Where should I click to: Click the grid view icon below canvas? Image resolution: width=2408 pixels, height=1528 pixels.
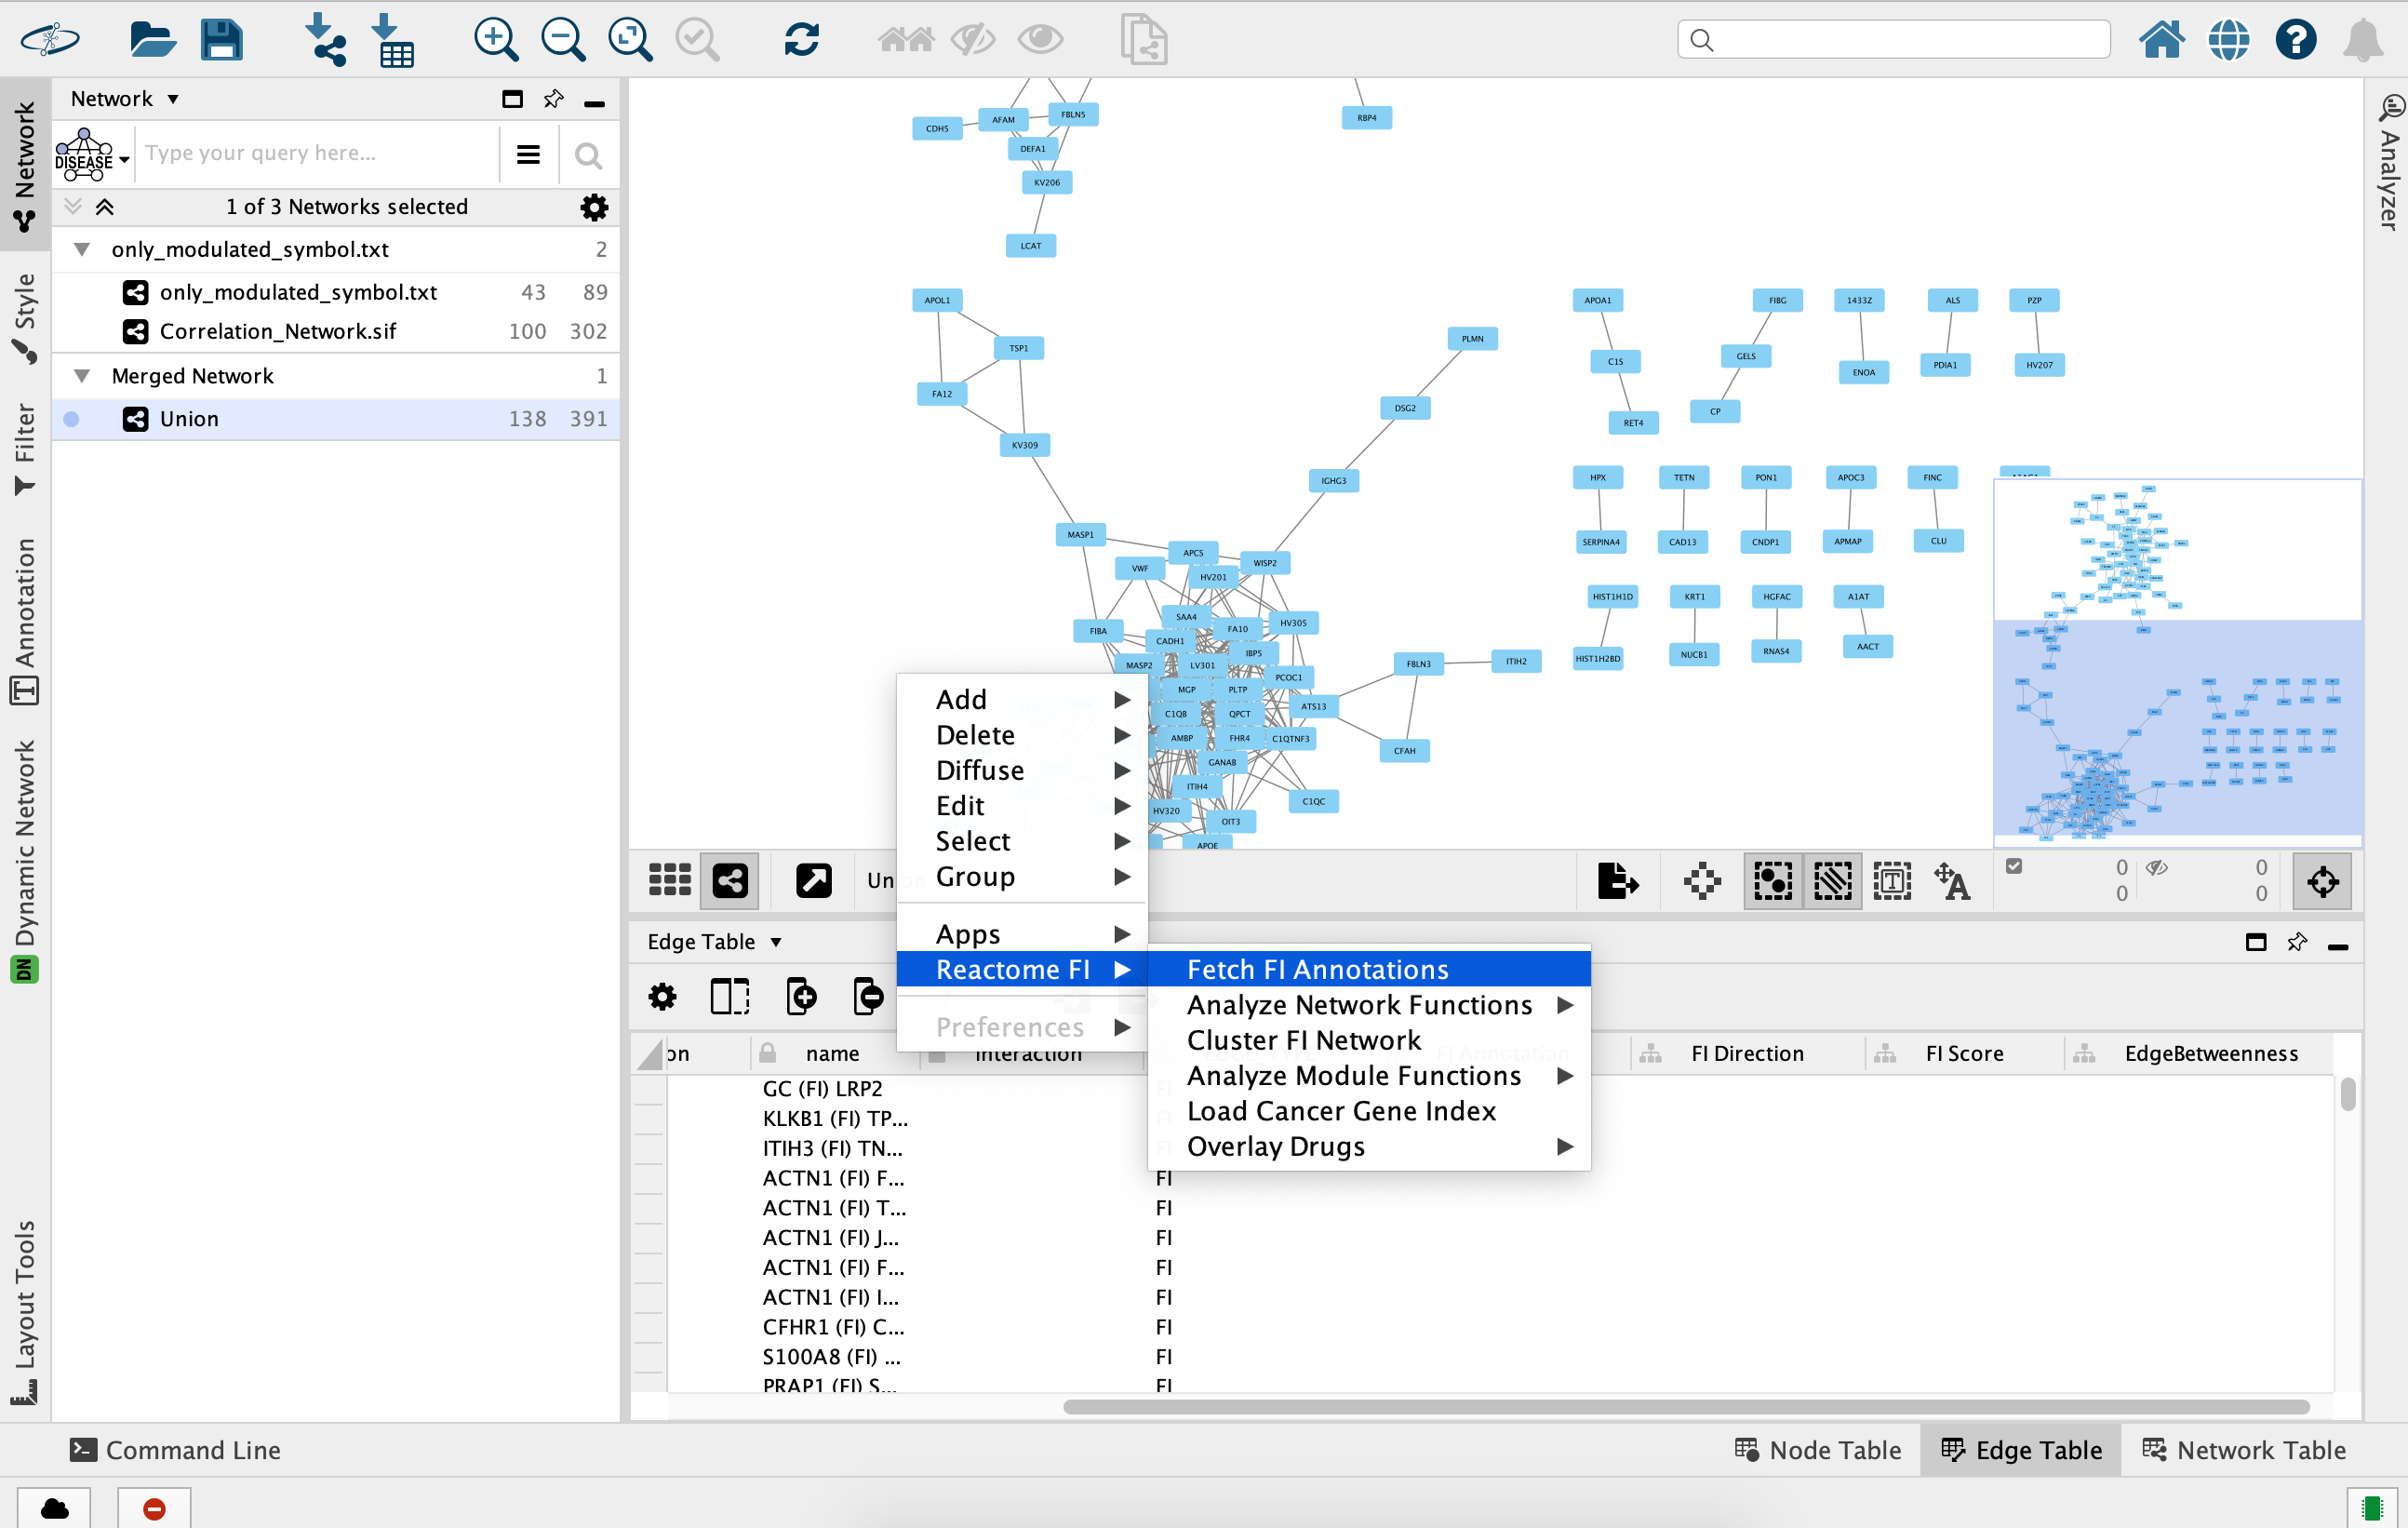click(670, 880)
